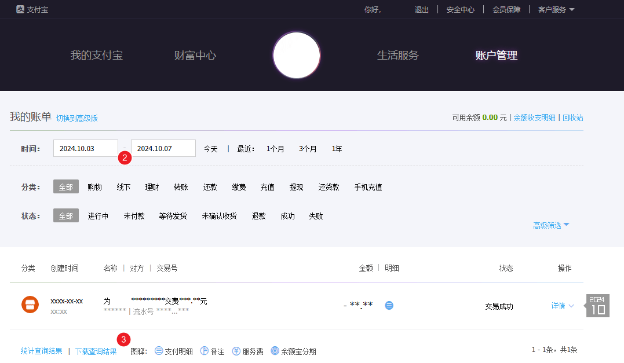Click 切换到高级版 link
The image size is (624, 363).
77,118
